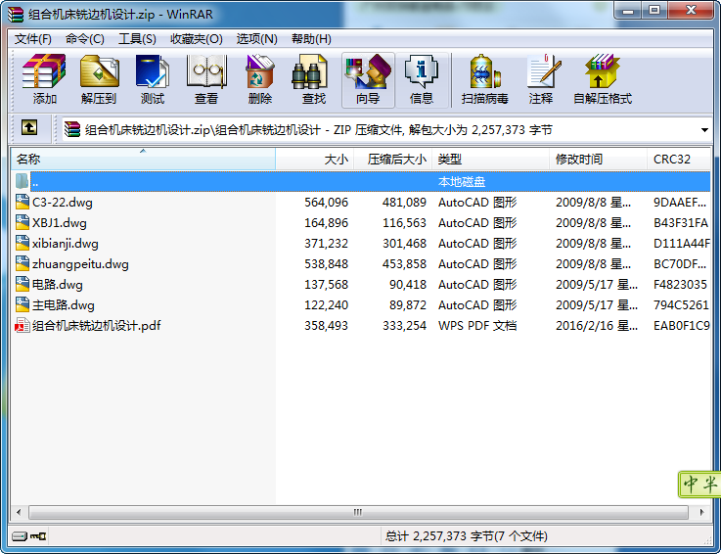The height and width of the screenshot is (554, 721).
Task: Show archive 信息 (Info) icon
Action: tap(422, 79)
